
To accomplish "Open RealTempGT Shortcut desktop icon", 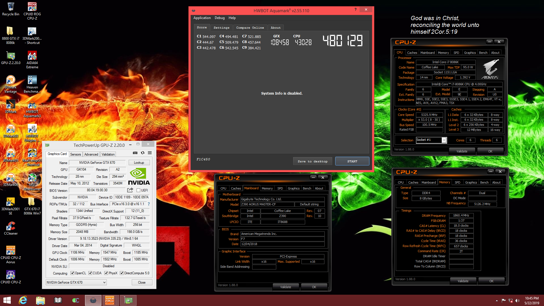I will [x=32, y=157].
